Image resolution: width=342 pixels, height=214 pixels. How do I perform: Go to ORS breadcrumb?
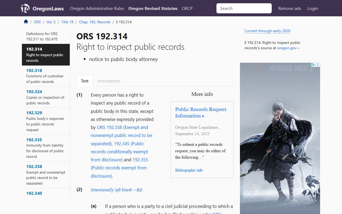(x=37, y=22)
